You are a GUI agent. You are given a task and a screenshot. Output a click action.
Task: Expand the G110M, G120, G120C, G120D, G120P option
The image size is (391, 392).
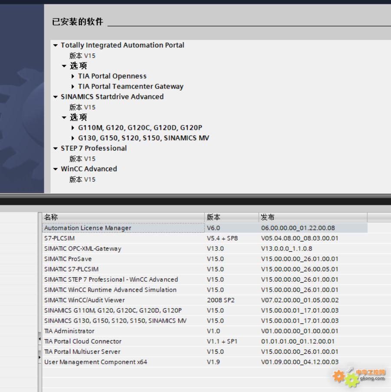tap(73, 128)
